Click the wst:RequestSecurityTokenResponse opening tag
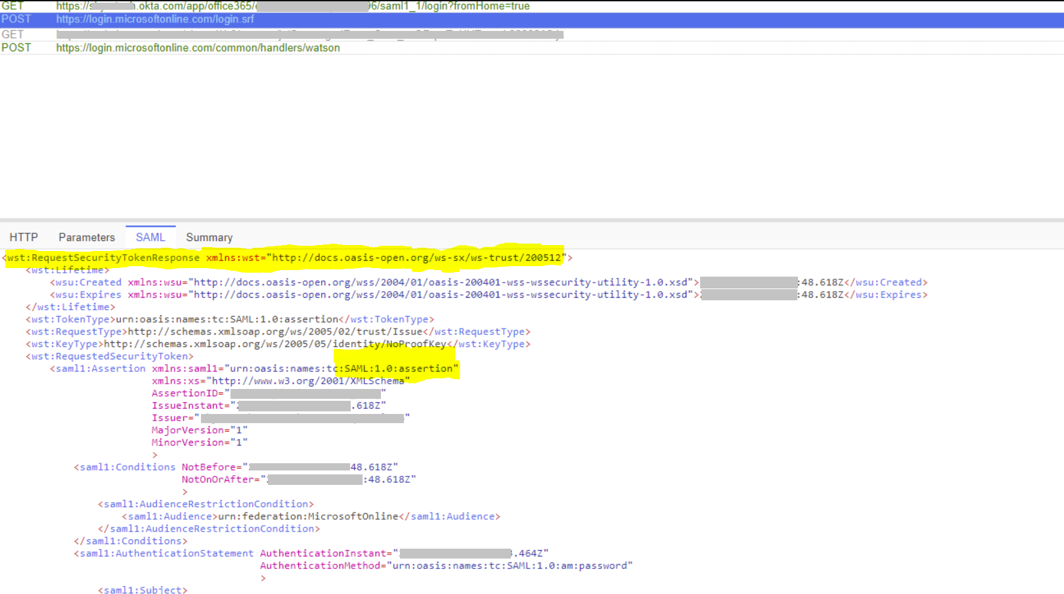 (288, 258)
